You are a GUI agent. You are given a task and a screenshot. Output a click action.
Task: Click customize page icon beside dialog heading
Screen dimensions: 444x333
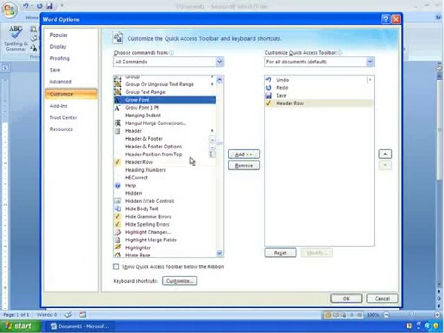coord(117,37)
